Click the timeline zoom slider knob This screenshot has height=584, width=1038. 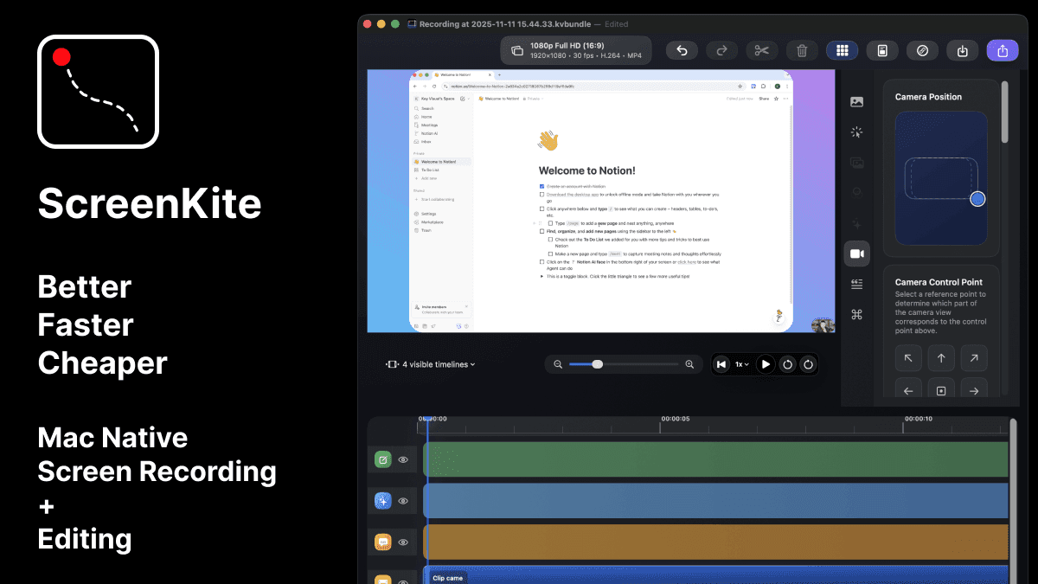pos(597,364)
